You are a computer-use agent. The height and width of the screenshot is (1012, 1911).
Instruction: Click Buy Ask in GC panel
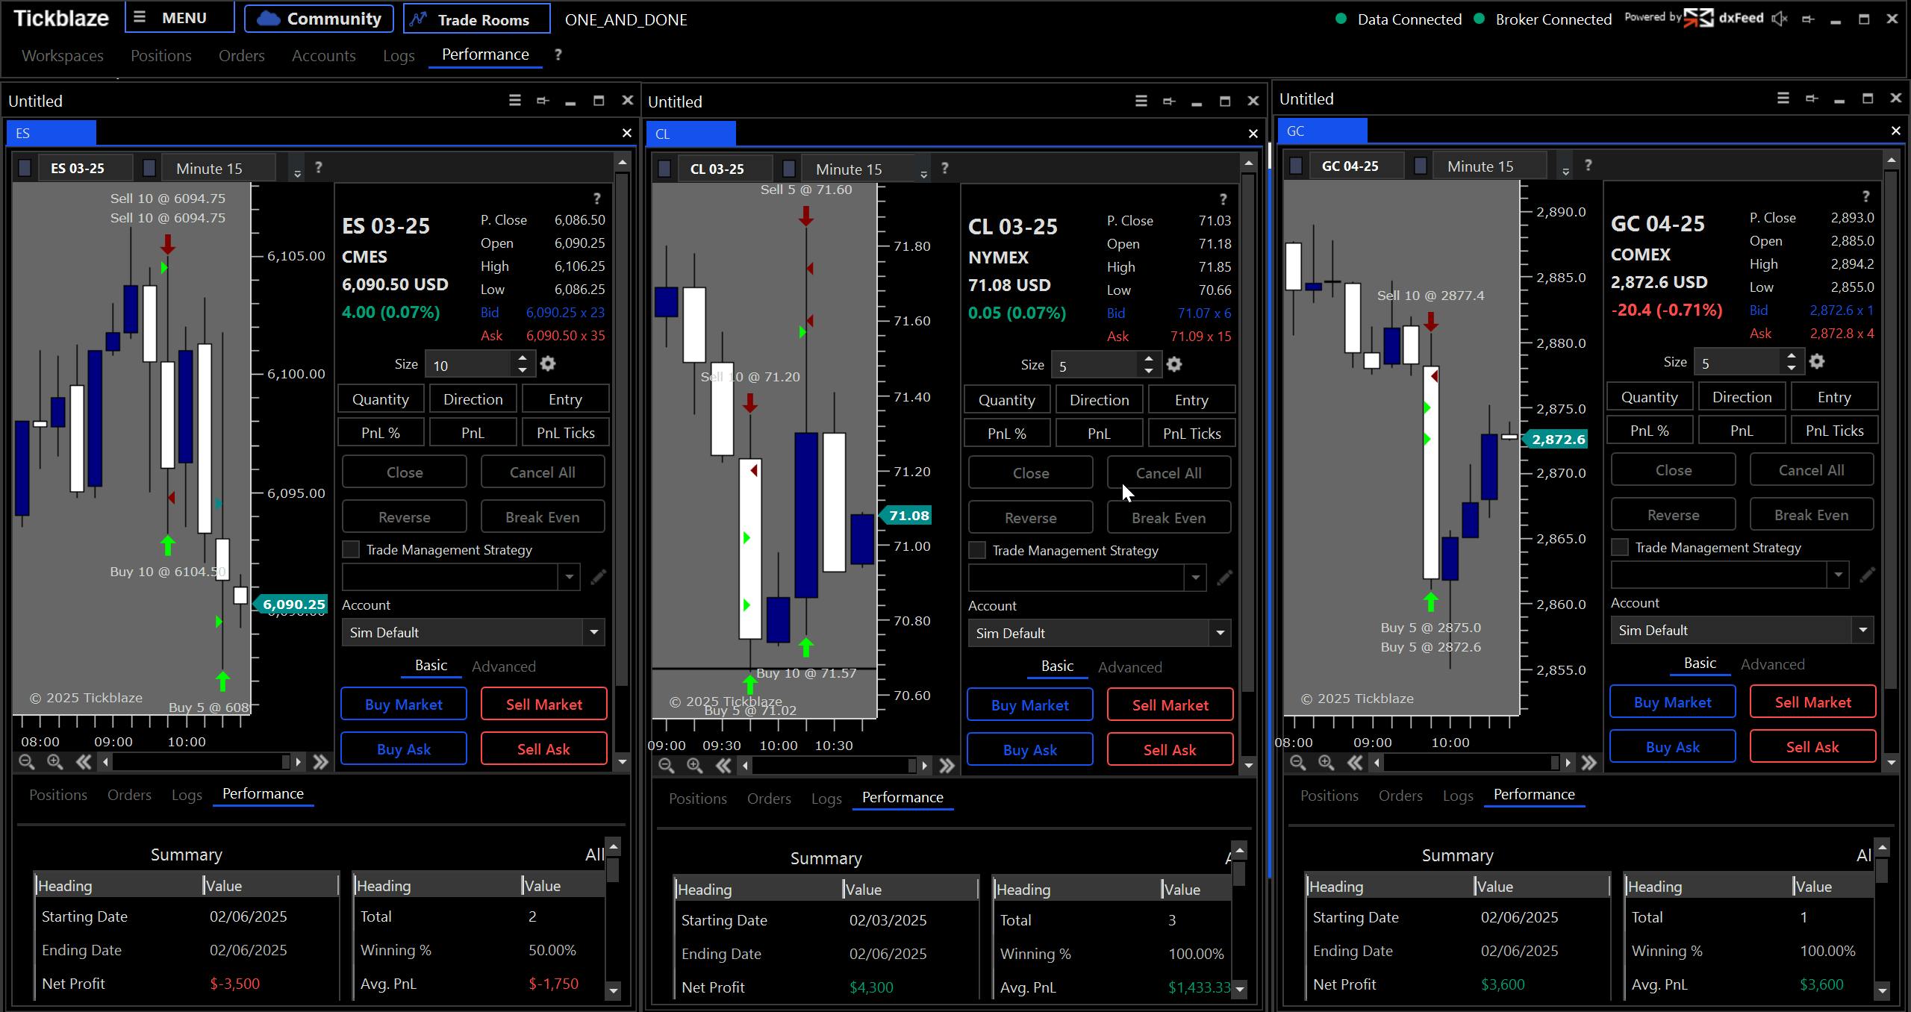click(x=1672, y=746)
